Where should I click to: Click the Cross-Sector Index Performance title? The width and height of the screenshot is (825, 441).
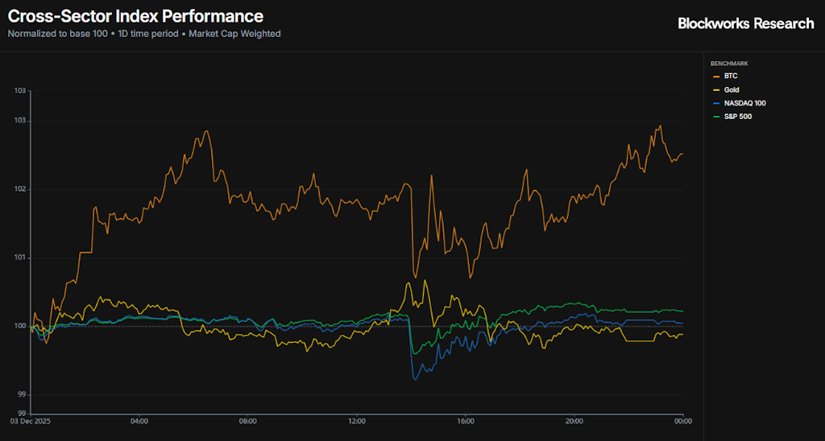click(x=135, y=16)
